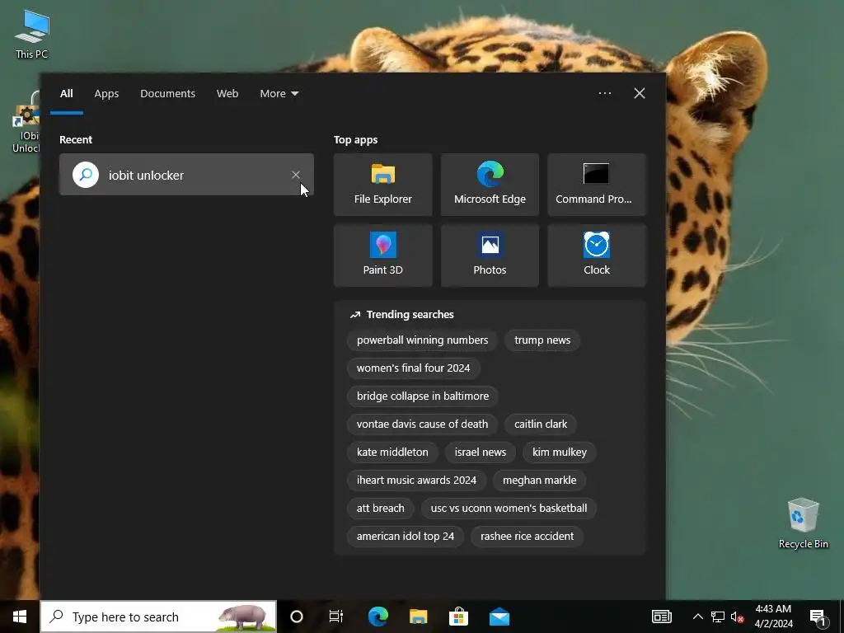
Task: Open This PC desktop icon
Action: click(x=32, y=35)
